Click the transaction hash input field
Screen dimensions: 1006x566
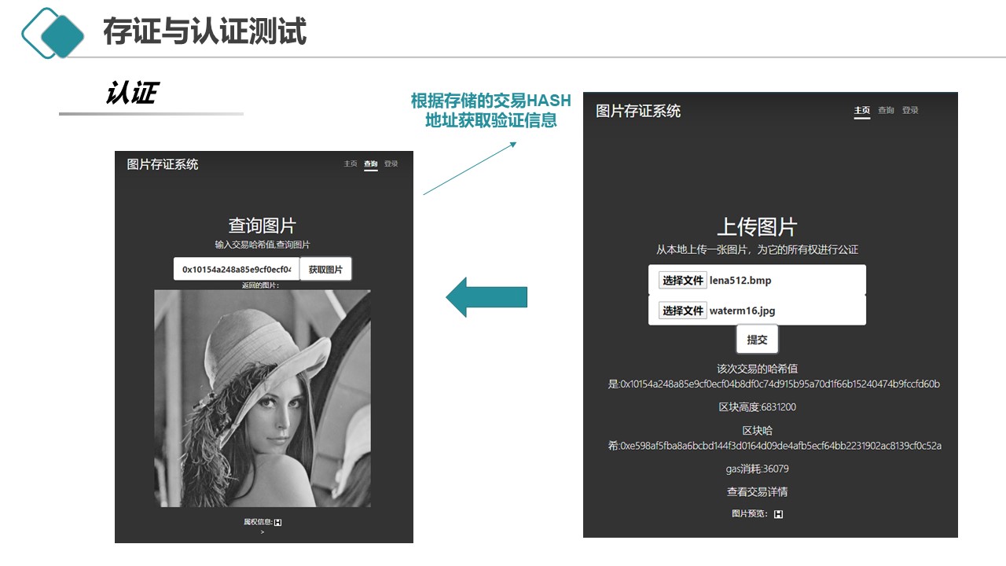coord(237,270)
